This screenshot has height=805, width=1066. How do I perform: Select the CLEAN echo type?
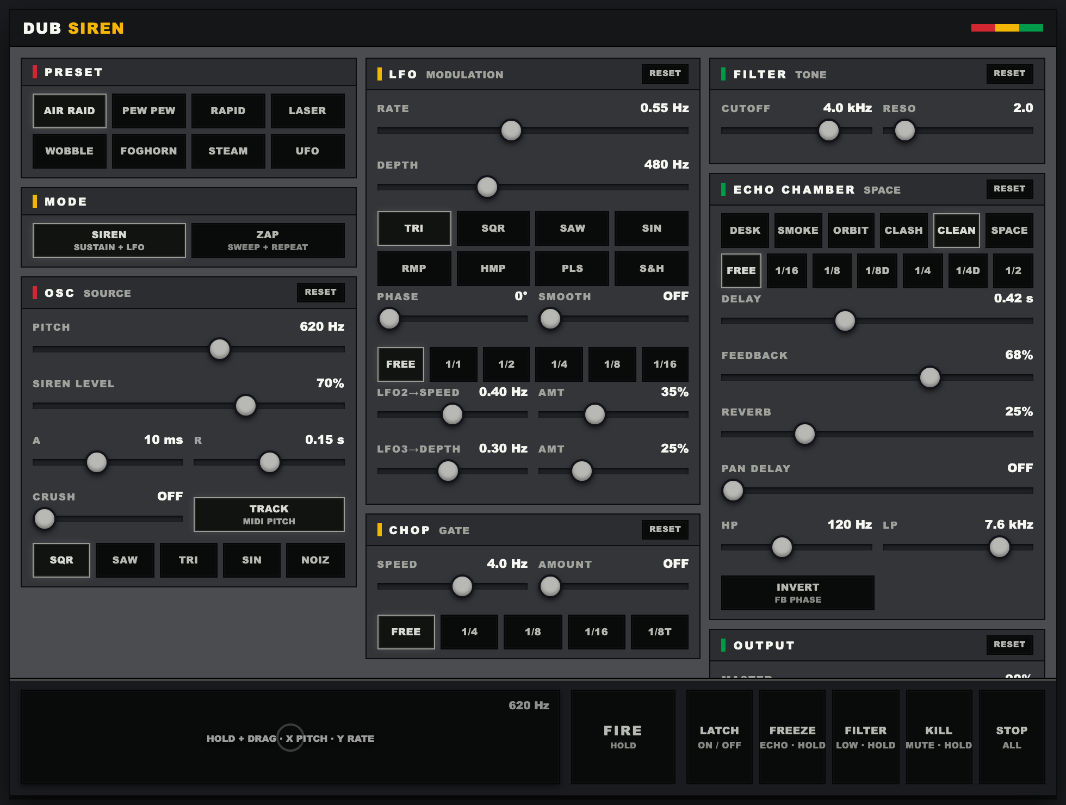point(957,231)
